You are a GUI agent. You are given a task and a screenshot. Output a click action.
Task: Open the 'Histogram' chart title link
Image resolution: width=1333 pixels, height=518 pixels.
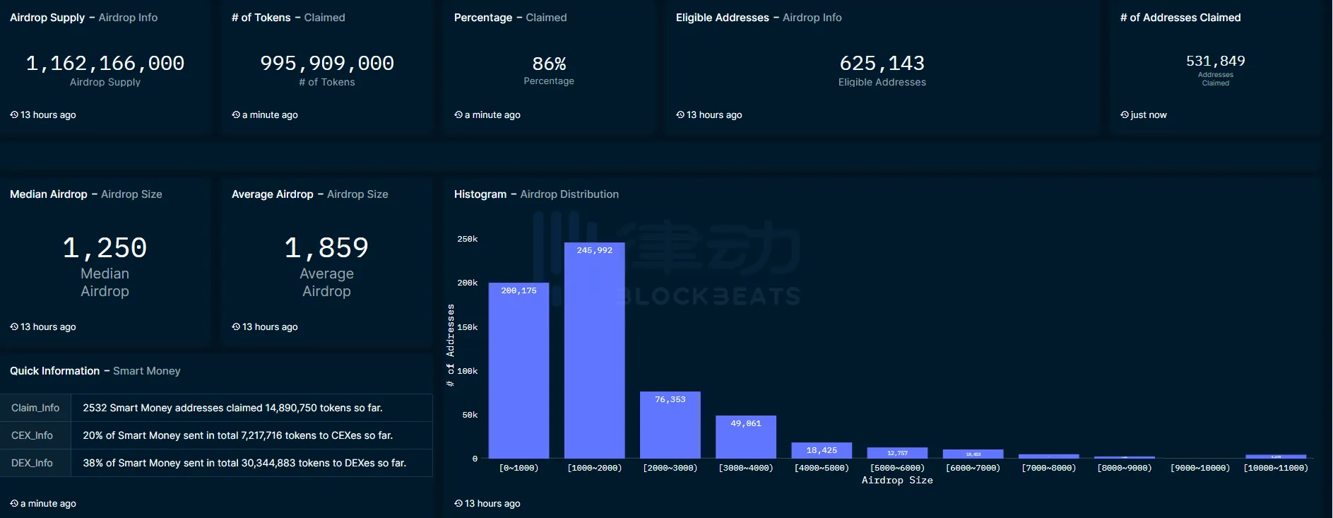coord(480,194)
